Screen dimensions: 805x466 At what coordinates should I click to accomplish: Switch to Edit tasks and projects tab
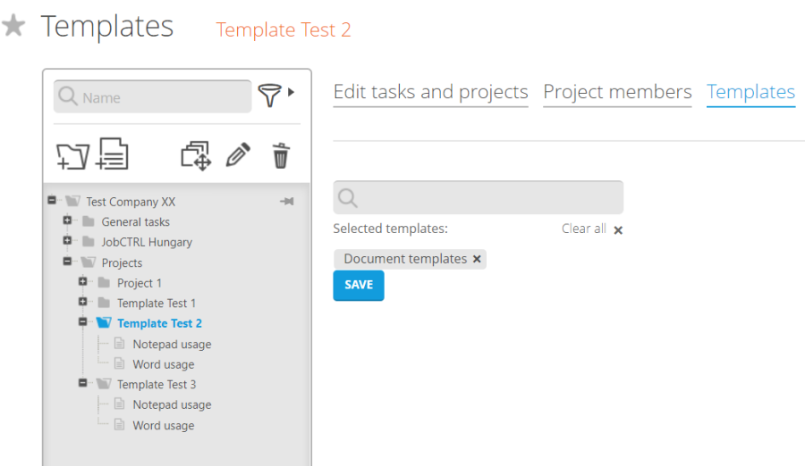click(x=430, y=92)
